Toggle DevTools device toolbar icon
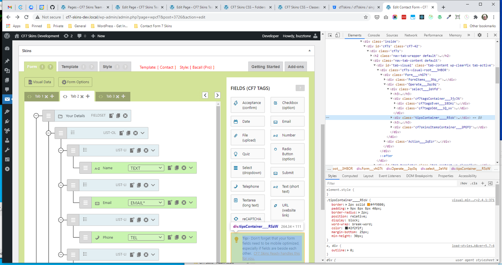Viewport: 502px width, 265px height. 338,35
